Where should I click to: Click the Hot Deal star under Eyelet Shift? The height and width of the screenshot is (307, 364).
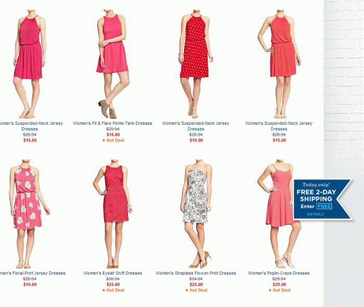click(103, 290)
